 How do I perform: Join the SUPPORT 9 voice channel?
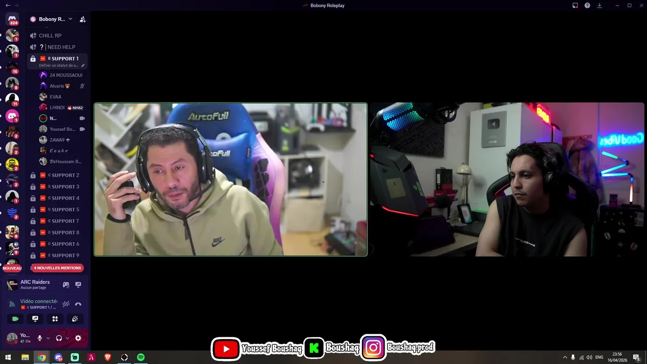click(x=57, y=255)
